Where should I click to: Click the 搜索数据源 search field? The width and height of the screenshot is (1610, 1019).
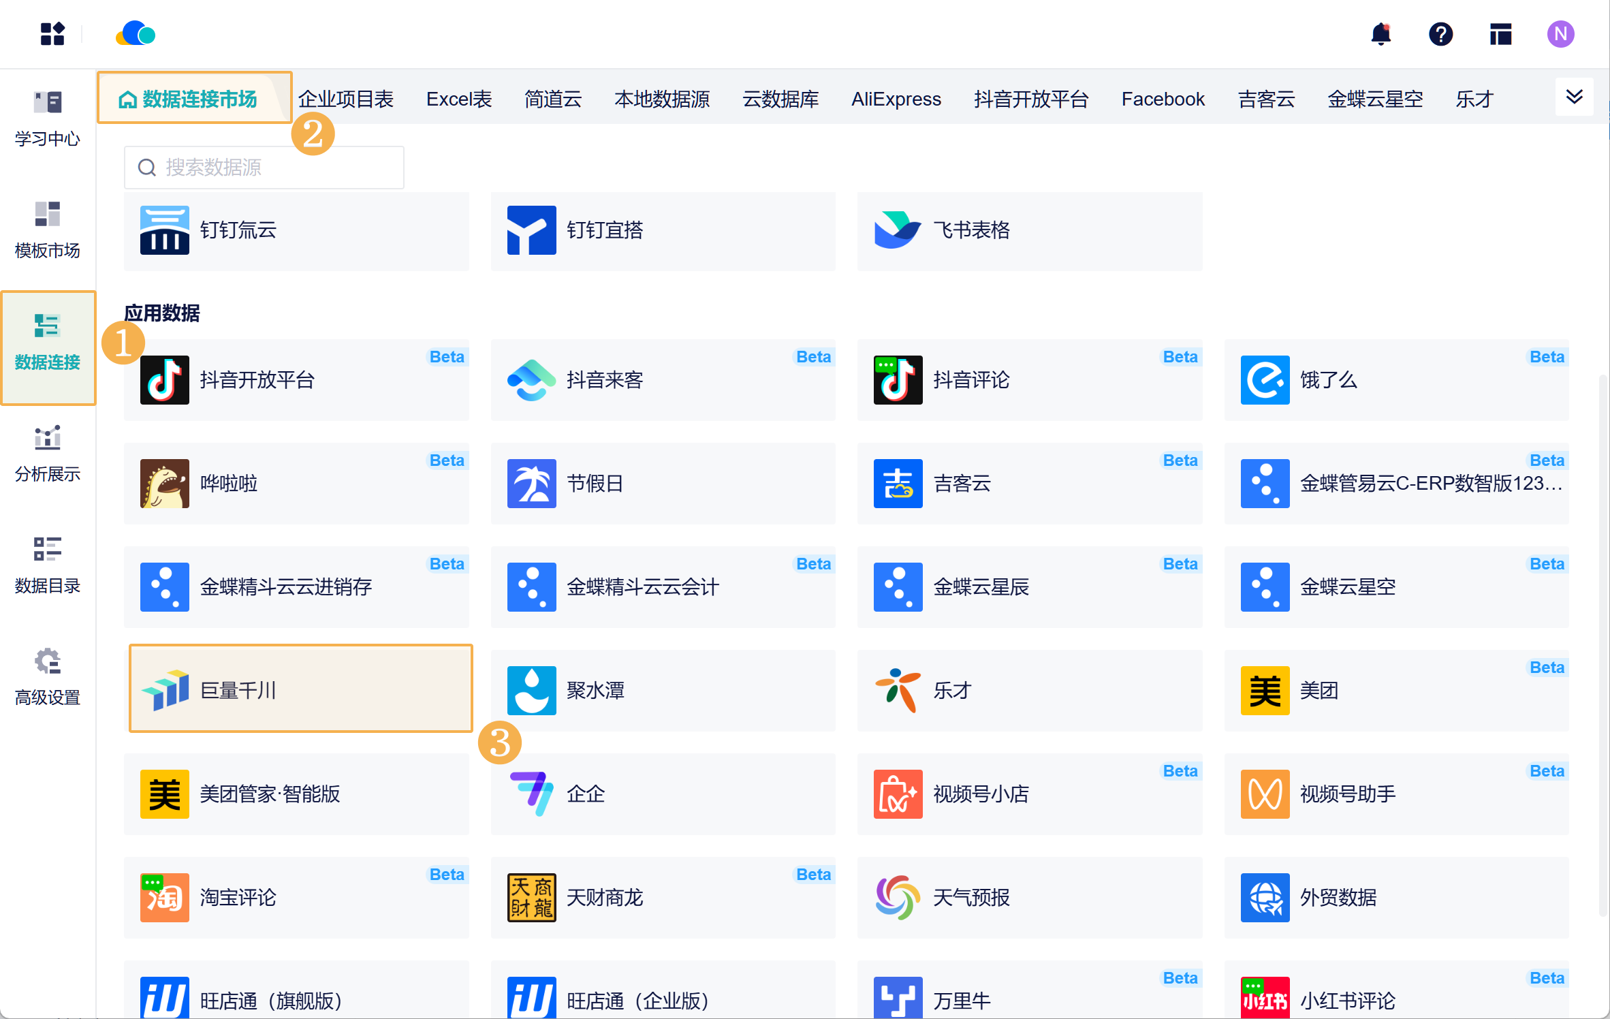pyautogui.click(x=264, y=167)
